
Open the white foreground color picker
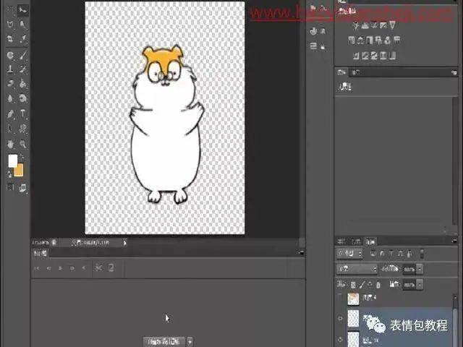coord(12,160)
